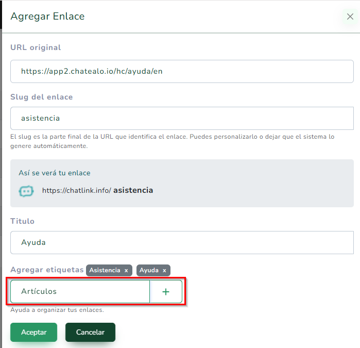Click the 'Así se verá tu enlace' text
Screen dimensions: 360x348
click(x=55, y=173)
